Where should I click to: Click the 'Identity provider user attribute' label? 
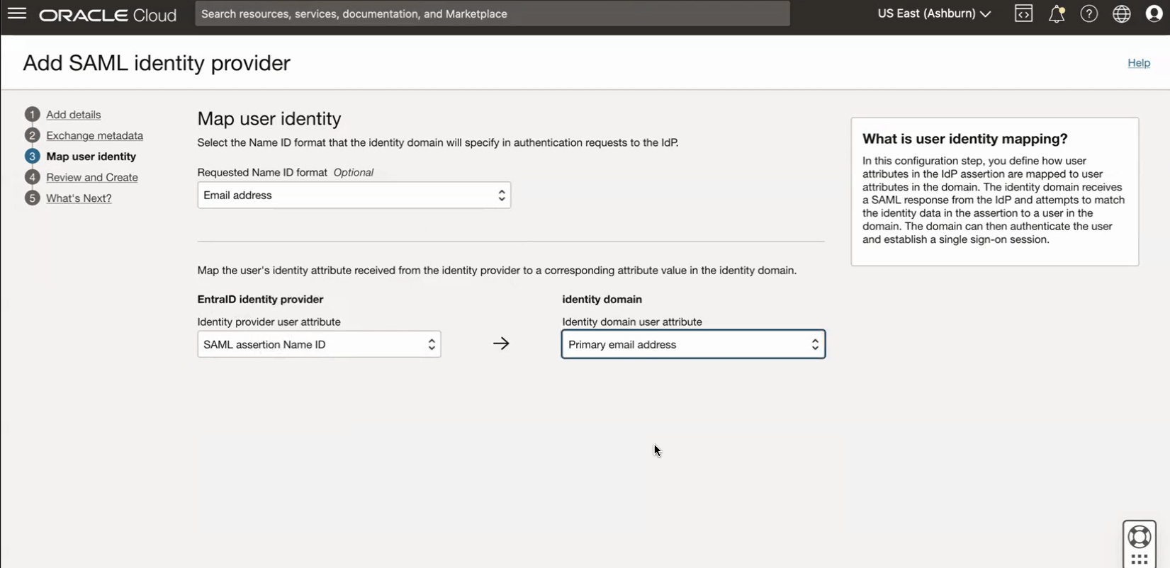269,322
